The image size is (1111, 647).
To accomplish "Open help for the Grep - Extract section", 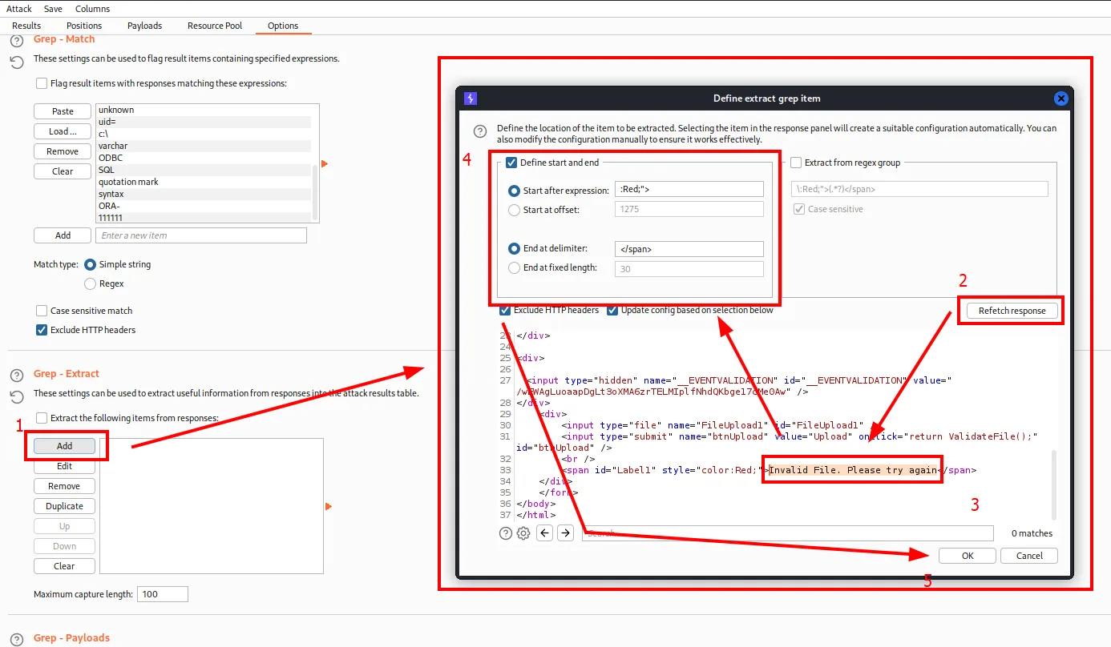I will click(17, 375).
